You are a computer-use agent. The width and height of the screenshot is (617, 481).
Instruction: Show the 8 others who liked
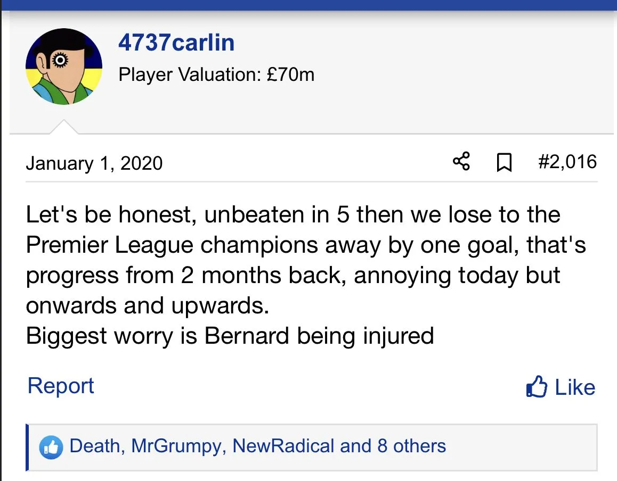[x=411, y=446]
